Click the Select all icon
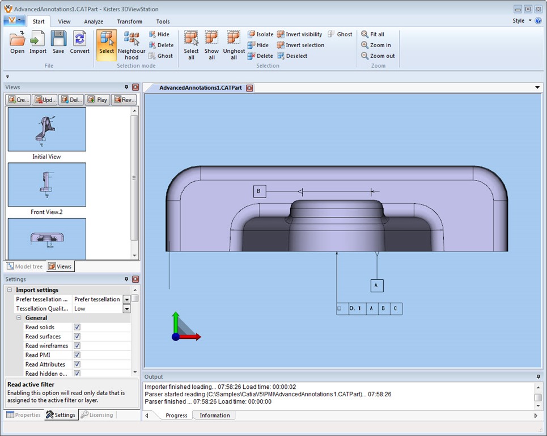This screenshot has width=547, height=436. pos(191,45)
